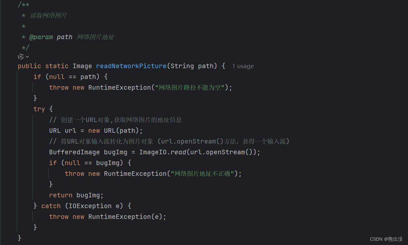Click the "public" keyword in the method signature
The image size is (408, 245).
pyautogui.click(x=29, y=66)
